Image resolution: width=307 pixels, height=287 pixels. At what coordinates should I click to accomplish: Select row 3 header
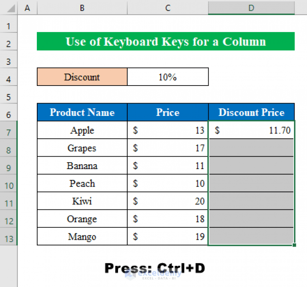click(x=8, y=59)
